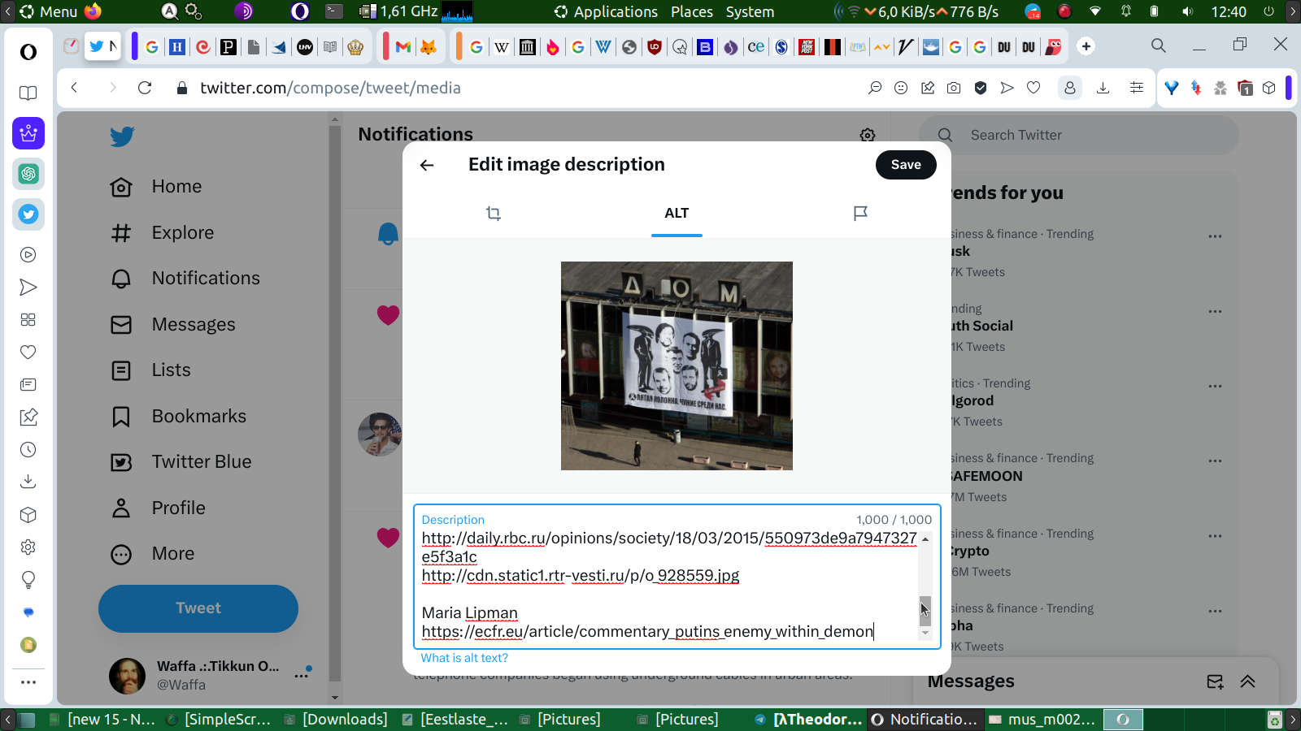The image size is (1301, 731).
Task: Switch to the [Downloads] taskbar window
Action: 335,720
